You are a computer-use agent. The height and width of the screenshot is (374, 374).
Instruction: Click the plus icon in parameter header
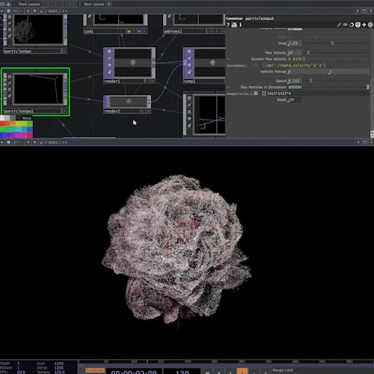pos(364,25)
